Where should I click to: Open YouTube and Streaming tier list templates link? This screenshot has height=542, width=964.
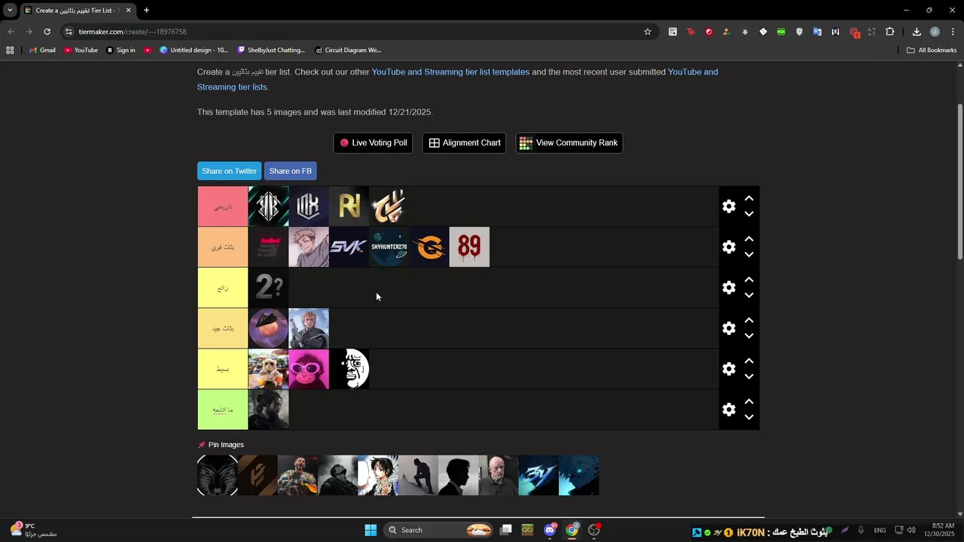450,72
